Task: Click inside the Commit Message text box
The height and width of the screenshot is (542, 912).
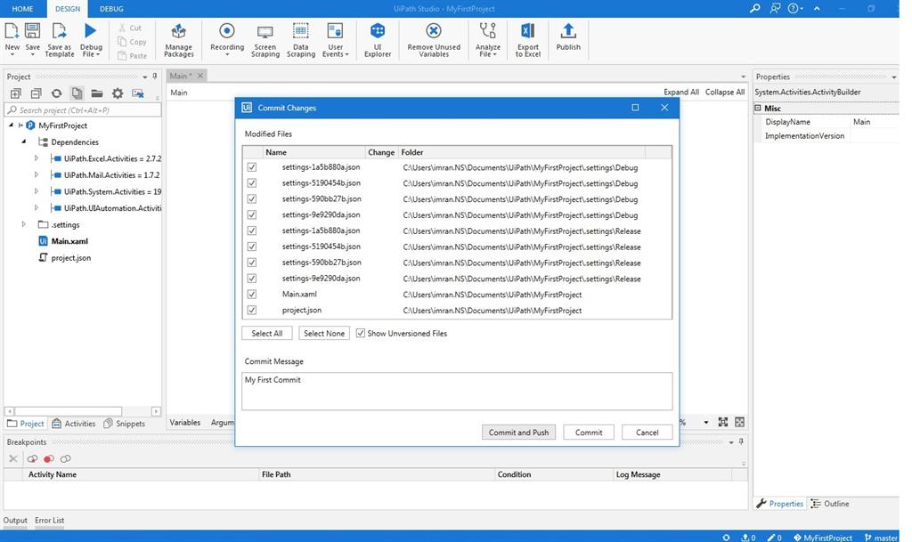Action: tap(456, 392)
